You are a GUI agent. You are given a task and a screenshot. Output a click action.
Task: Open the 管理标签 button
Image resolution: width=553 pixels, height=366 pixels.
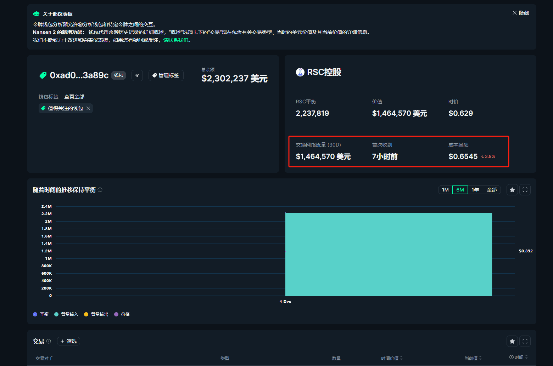pos(166,75)
